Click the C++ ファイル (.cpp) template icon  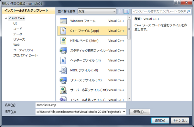click(x=63, y=31)
